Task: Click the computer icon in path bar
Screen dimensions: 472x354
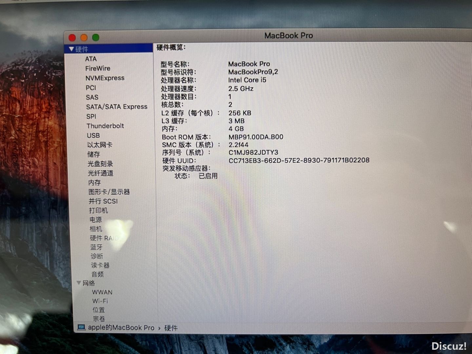Action: (x=81, y=327)
